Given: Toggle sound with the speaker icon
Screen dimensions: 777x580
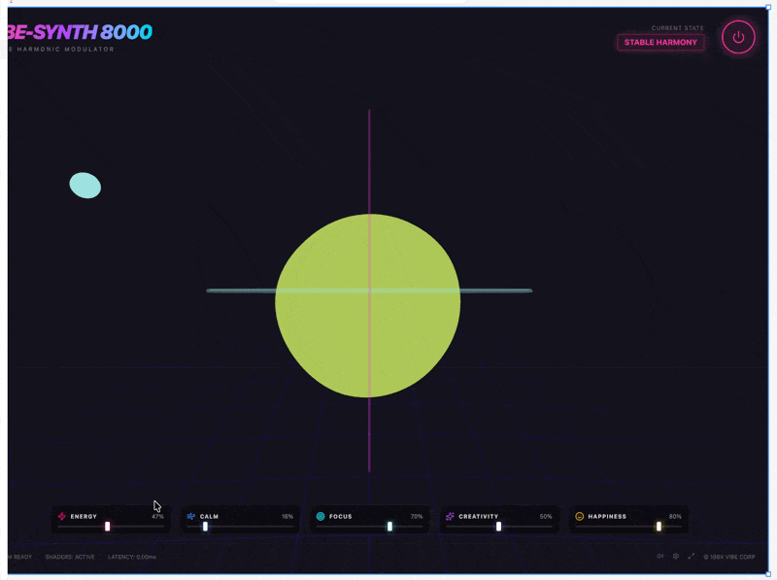Looking at the screenshot, I should pos(660,557).
